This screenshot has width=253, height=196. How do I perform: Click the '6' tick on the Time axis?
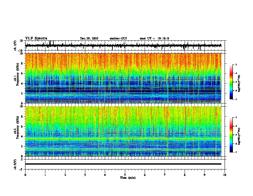145,175
